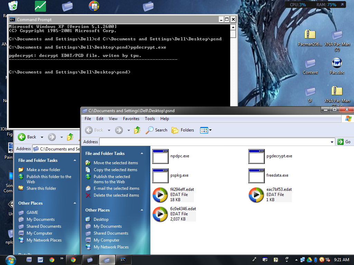Open Pac.doc on the desktop

coord(337,63)
